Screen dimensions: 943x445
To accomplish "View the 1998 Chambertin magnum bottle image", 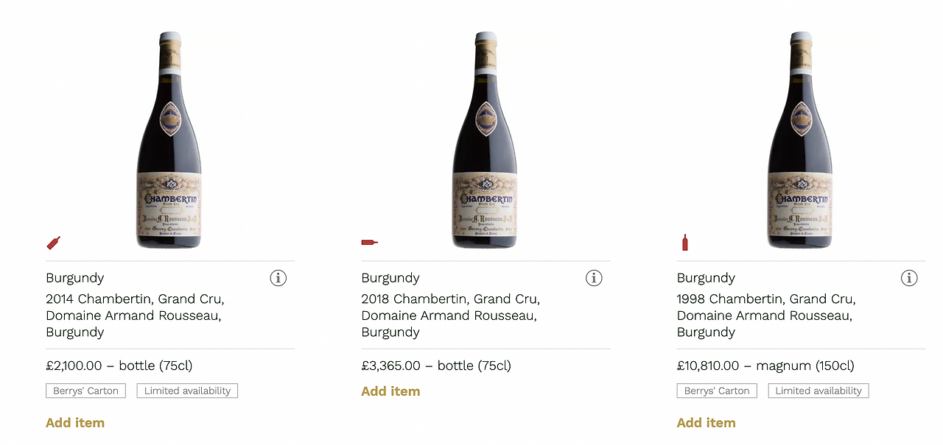I will point(800,140).
